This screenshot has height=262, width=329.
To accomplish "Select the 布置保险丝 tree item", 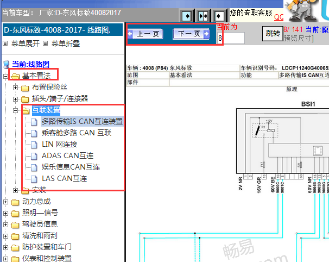I will coord(49,87).
